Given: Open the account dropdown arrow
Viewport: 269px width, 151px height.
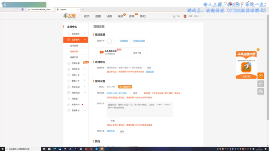Looking at the screenshot, I should point(201,16).
